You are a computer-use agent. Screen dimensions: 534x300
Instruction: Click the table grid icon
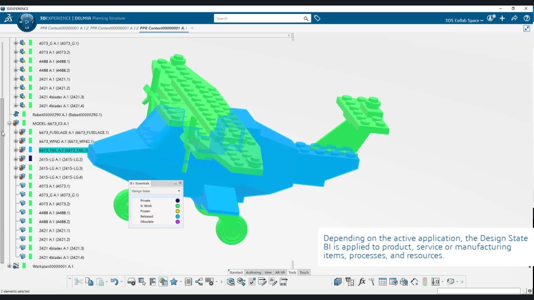click(383, 282)
